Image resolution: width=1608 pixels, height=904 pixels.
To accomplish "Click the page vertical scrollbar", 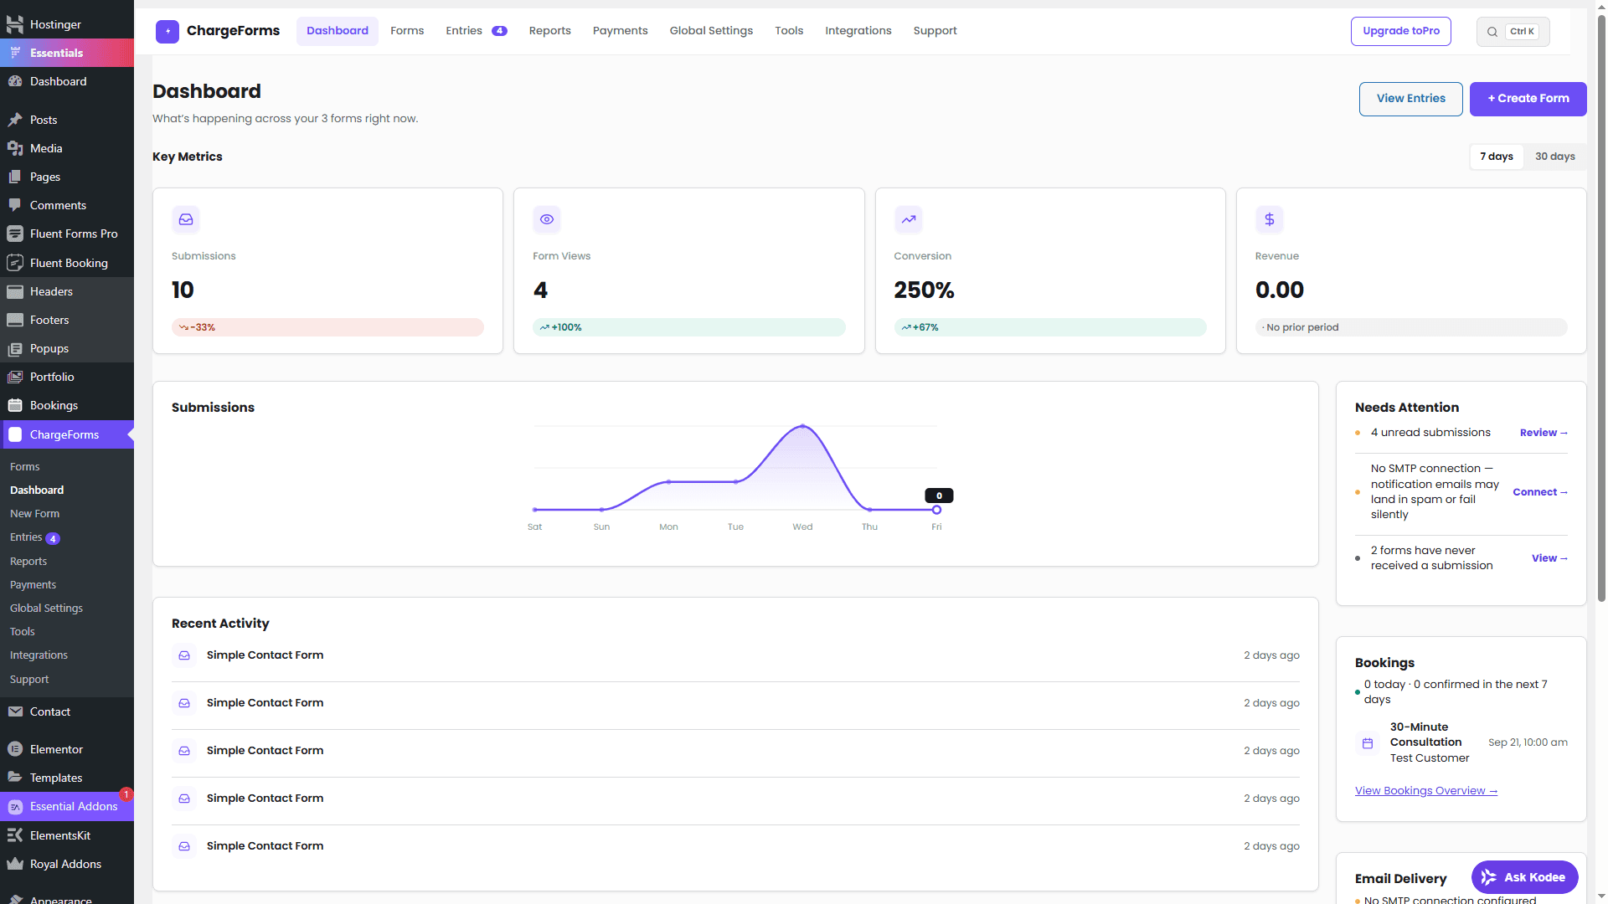I will (1601, 310).
